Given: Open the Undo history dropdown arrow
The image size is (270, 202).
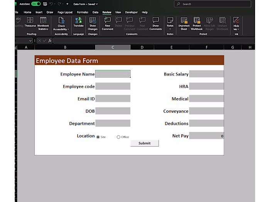Looking at the screenshot, I should [54, 4].
